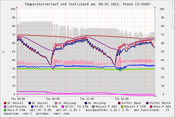Click the RRDTOOL / TOBI OETIKER watermark
Screen dimensions: 175x118
tap(172, 15)
